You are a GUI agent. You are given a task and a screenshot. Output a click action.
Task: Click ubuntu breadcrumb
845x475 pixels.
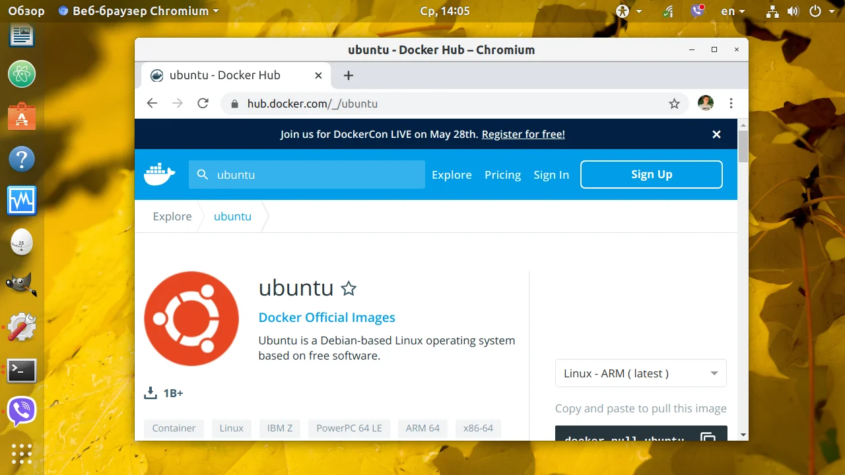point(232,216)
